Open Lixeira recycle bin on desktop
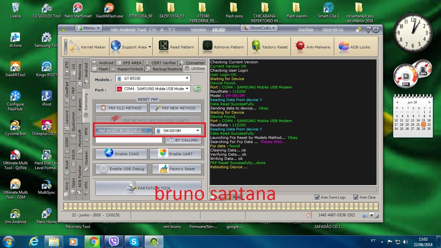441x248 pixels. point(15,10)
